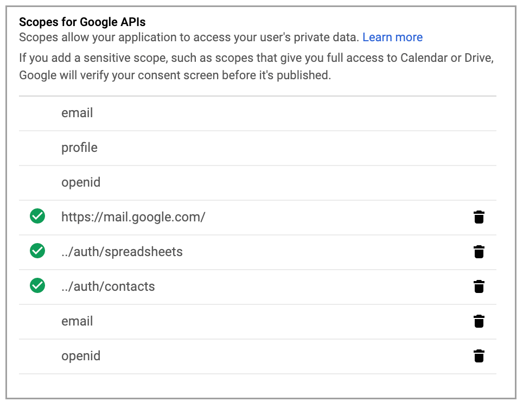Click the "Scopes allow your application" description
The image size is (523, 408).
(x=189, y=37)
